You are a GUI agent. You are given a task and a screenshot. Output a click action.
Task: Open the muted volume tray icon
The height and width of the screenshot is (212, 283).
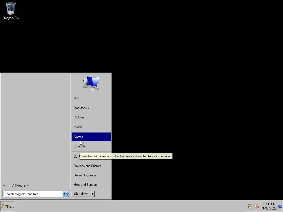point(256,206)
